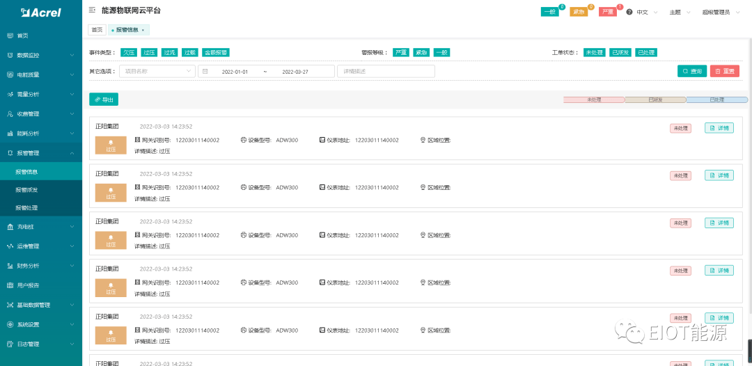Collapse the sidebar using the hamburger icon

93,10
